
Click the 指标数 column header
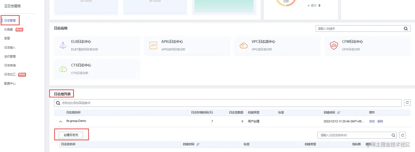[x=357, y=144]
